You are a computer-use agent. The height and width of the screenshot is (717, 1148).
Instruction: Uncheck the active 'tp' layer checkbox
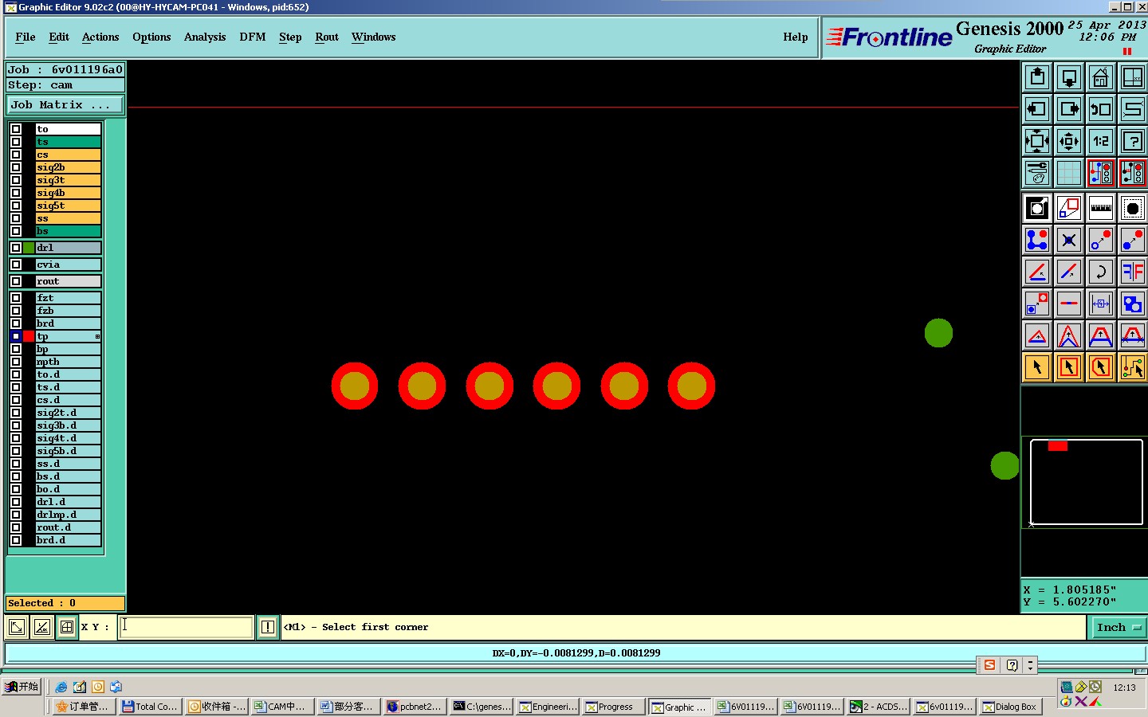pyautogui.click(x=16, y=336)
